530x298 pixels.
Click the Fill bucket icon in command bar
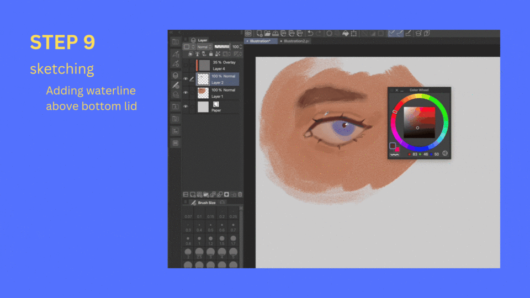tap(346, 33)
